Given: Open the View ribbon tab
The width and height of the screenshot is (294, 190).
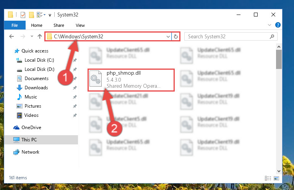Looking at the screenshot, I should 80,25.
